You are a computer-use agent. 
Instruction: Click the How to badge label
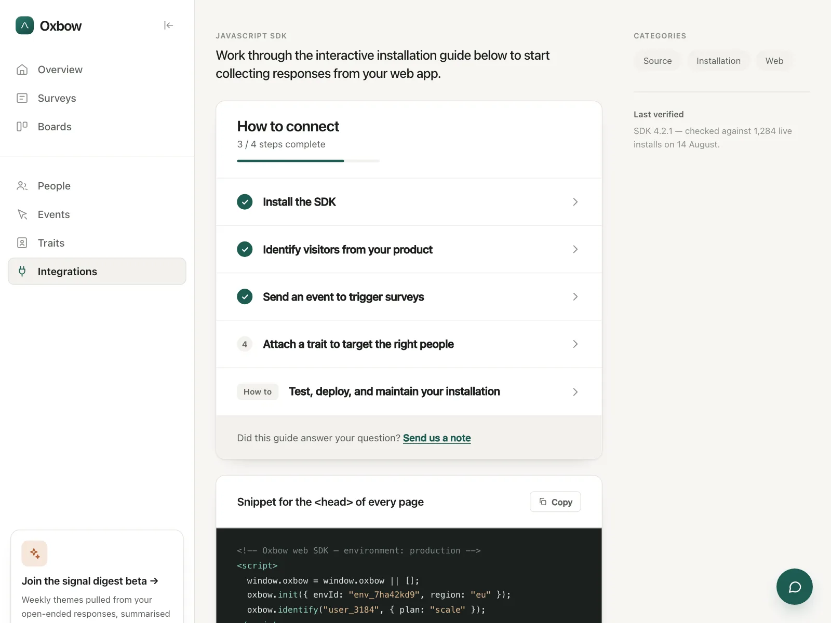pos(258,392)
